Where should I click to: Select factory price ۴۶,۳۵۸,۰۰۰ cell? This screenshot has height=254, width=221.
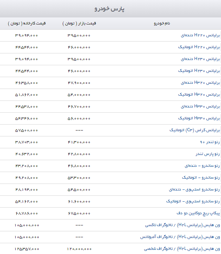(26, 83)
